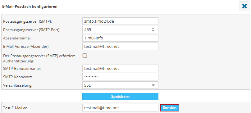Click the dialog title E-Mail-Postfach konfigurieren
Image resolution: width=251 pixels, height=113 pixels.
(30, 7)
